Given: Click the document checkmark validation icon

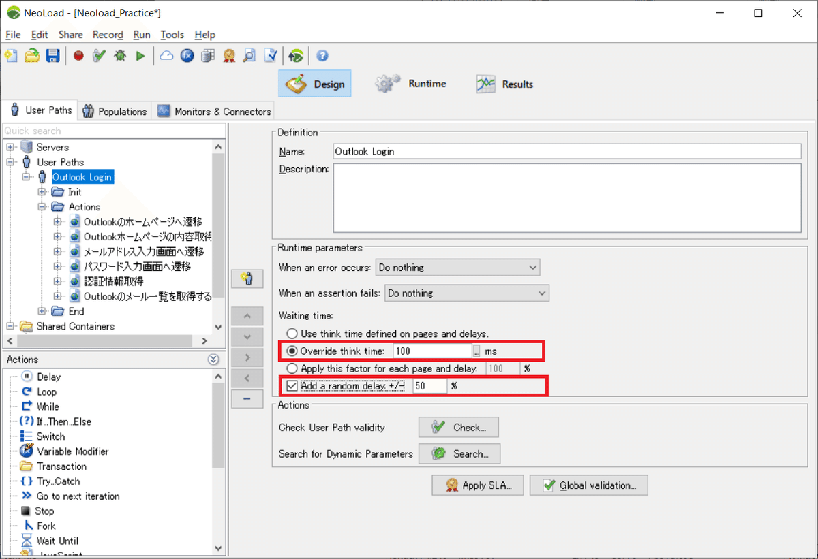Looking at the screenshot, I should pyautogui.click(x=271, y=56).
